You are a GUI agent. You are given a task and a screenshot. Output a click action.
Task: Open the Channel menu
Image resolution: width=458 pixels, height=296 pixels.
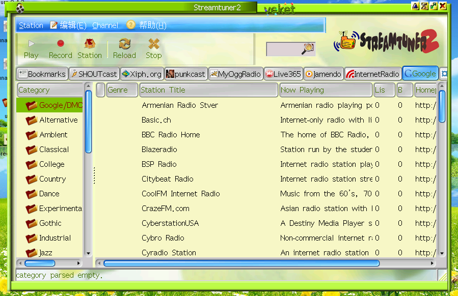point(105,25)
